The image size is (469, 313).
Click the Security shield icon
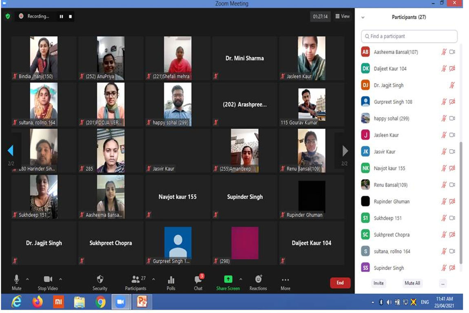point(100,279)
